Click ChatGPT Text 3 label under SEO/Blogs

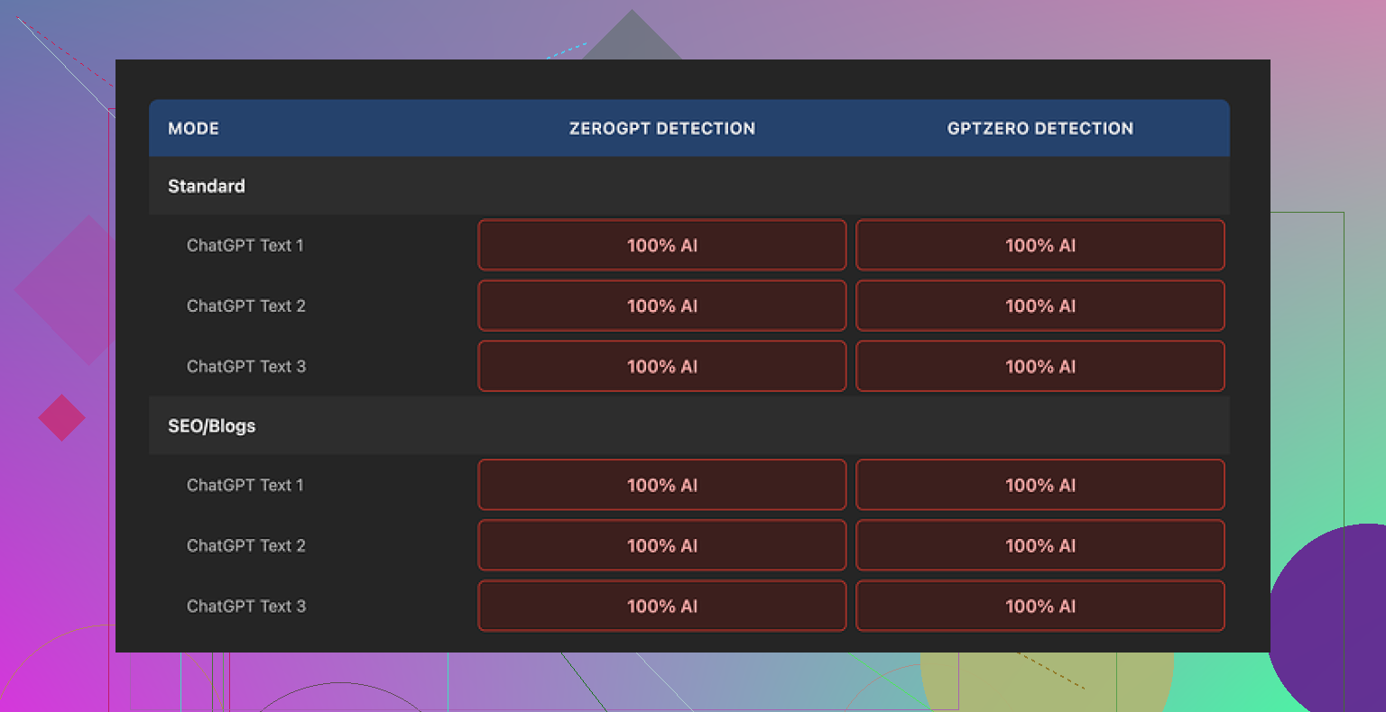[245, 607]
